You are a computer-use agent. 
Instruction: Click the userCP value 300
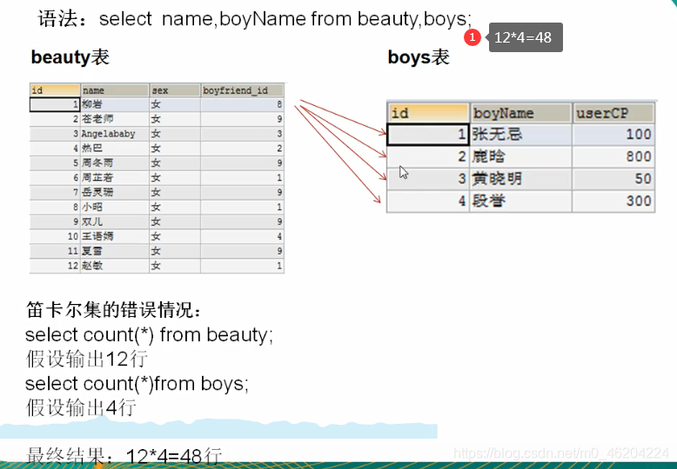point(613,201)
